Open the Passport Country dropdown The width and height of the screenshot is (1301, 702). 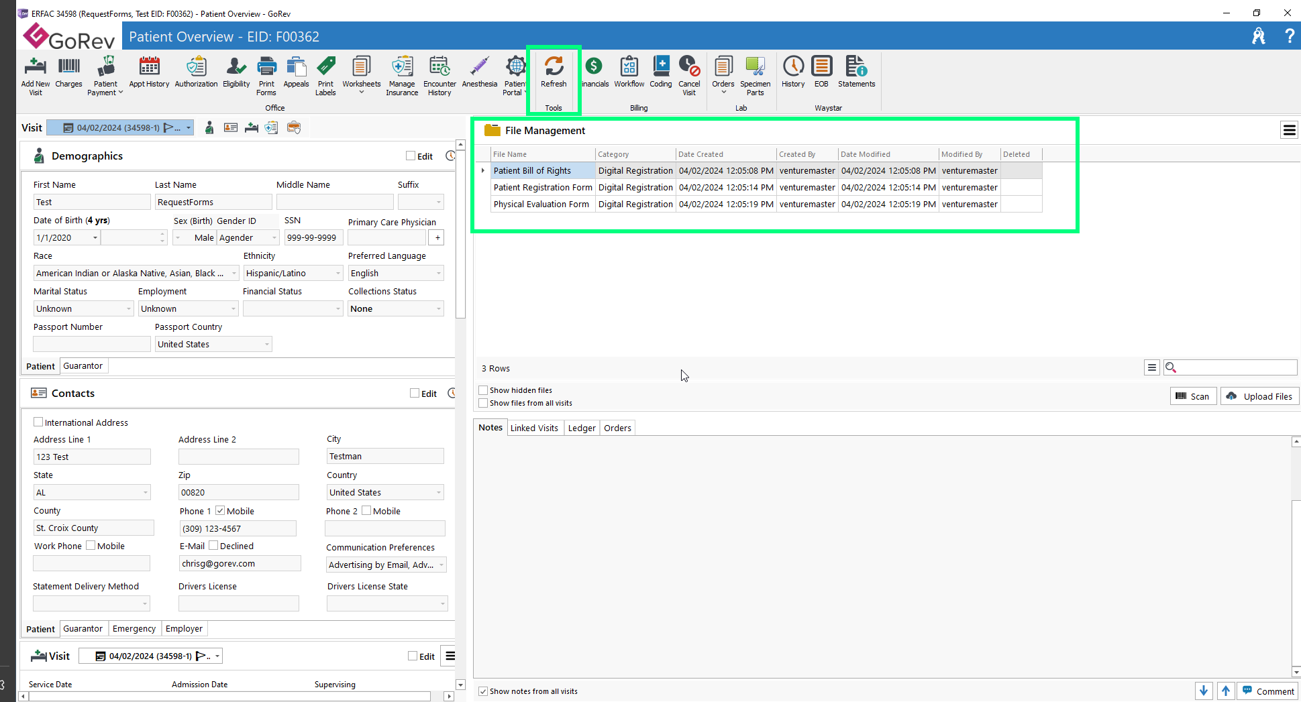(266, 344)
